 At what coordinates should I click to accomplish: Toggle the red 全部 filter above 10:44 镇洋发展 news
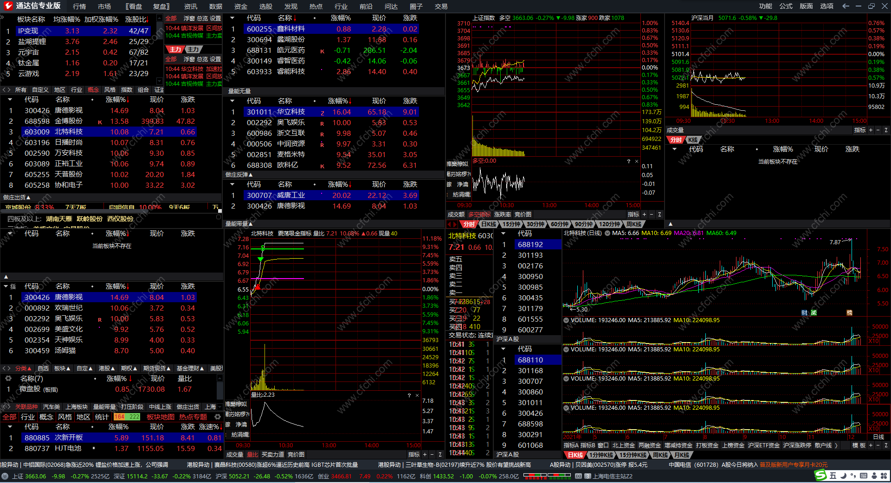tap(171, 18)
